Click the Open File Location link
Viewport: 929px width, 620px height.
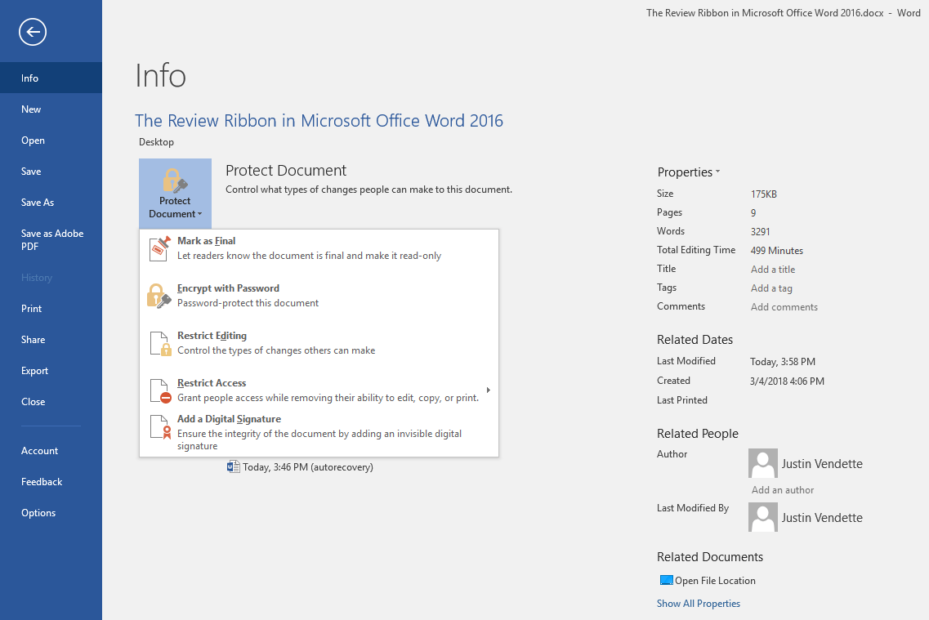[715, 580]
